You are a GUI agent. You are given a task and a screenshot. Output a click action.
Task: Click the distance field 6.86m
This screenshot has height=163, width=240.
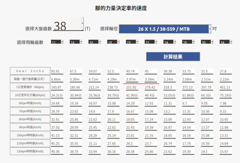[57, 79]
